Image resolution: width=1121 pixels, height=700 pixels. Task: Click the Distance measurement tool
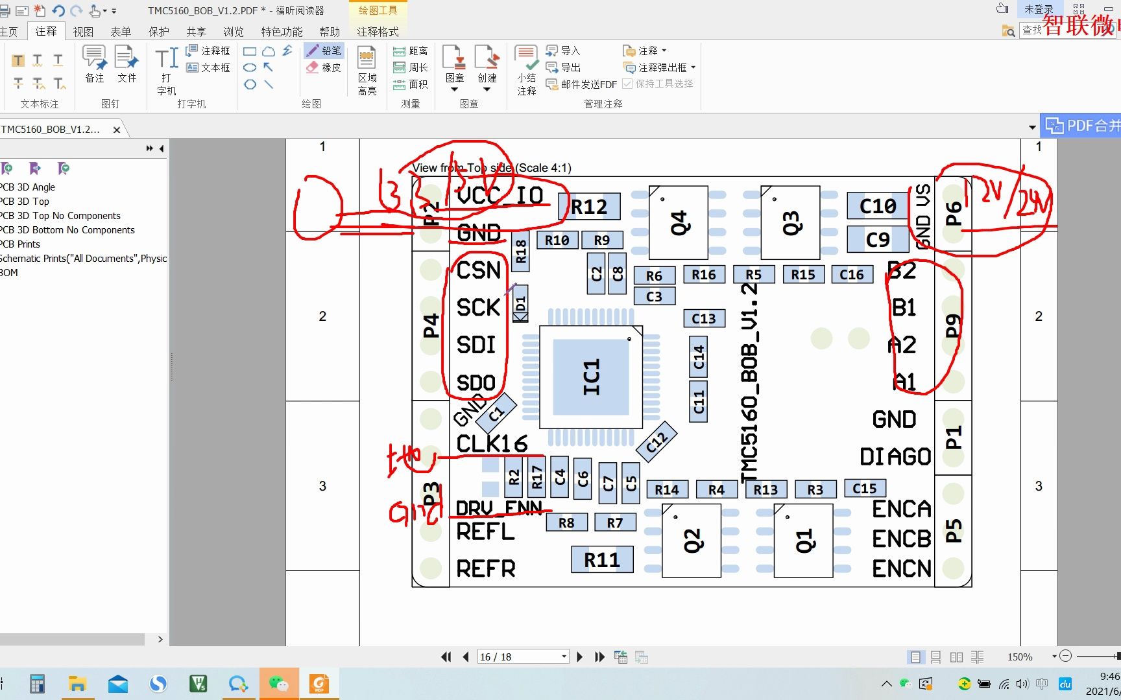[x=411, y=51]
